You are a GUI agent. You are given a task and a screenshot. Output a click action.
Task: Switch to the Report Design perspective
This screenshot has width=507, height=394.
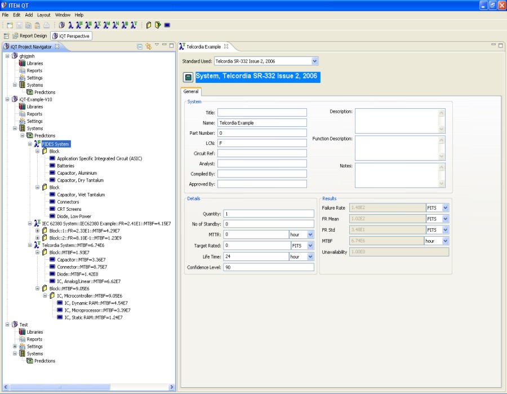(x=30, y=36)
